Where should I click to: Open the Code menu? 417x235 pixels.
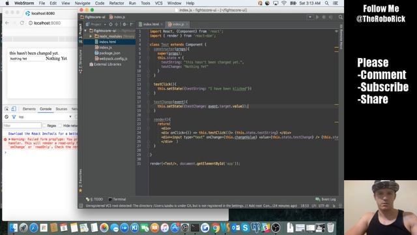point(100,3)
